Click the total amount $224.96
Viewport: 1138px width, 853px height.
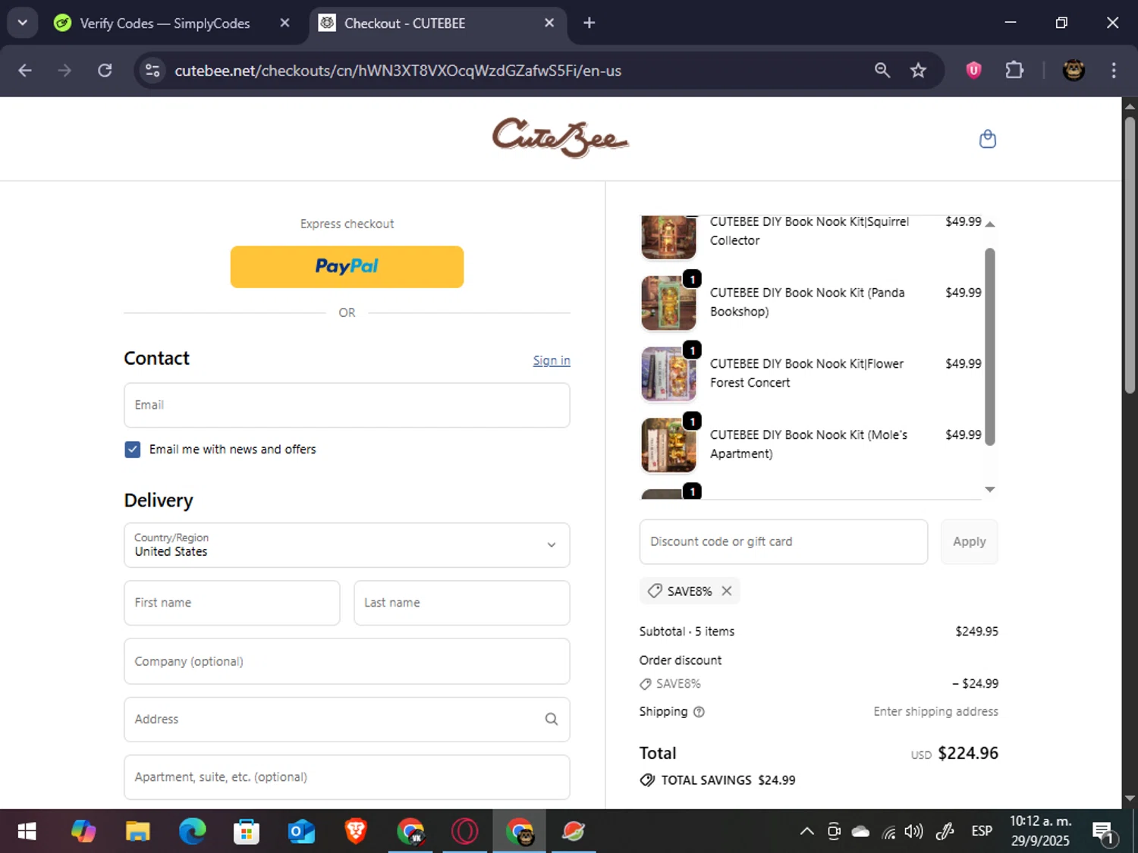[x=968, y=753]
